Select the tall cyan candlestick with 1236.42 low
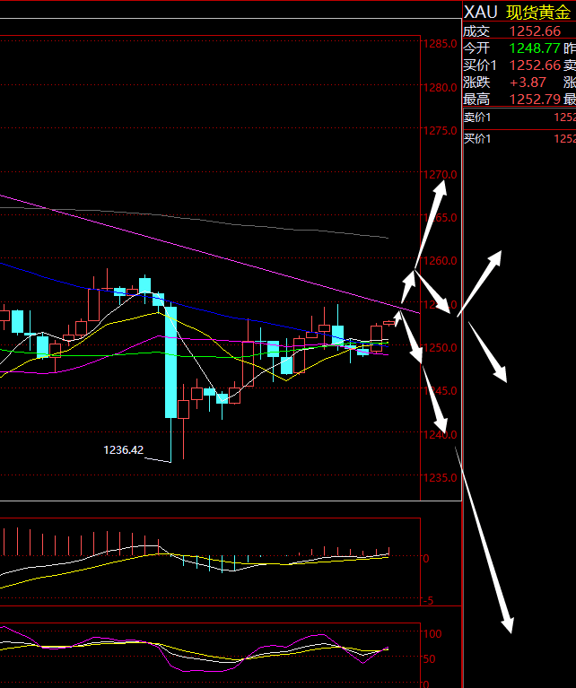Image resolution: width=576 pixels, height=688 pixels. pos(170,362)
